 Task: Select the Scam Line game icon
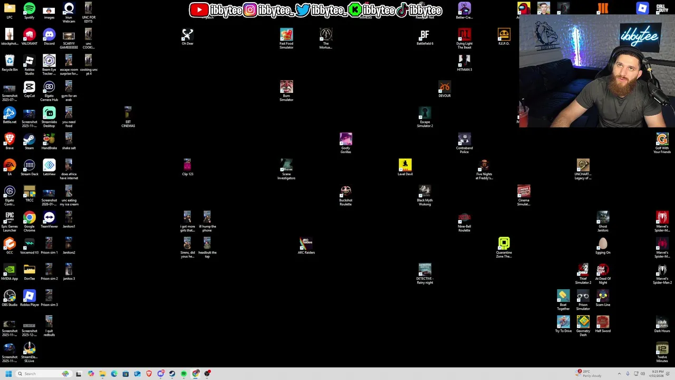(x=603, y=298)
